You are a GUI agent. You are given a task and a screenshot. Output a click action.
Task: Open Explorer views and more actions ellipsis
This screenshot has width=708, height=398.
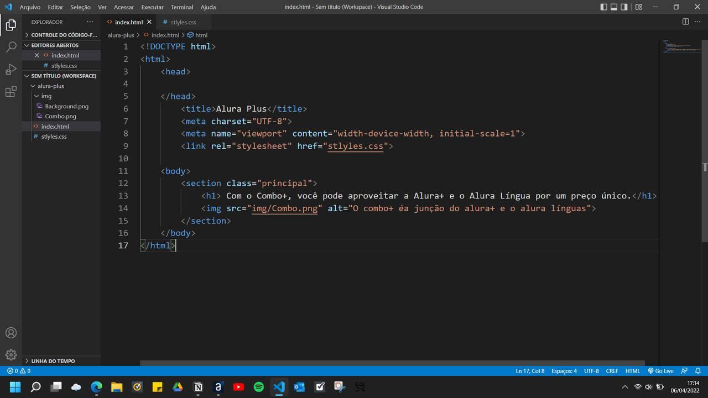90,22
